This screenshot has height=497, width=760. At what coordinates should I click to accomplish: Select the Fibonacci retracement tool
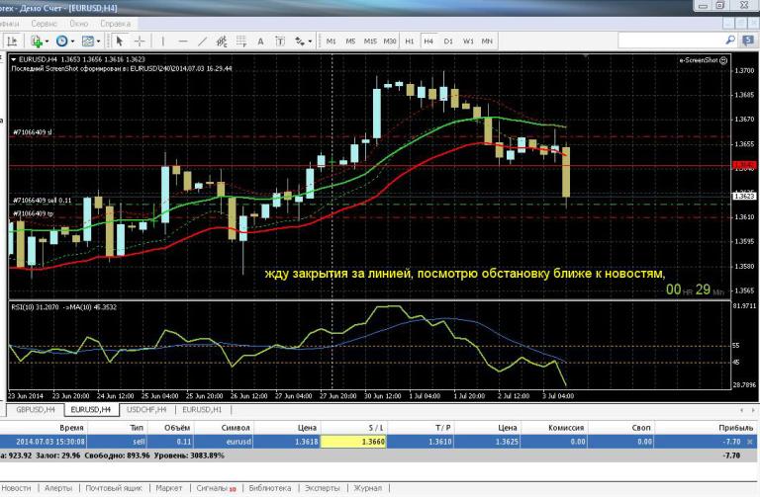tap(240, 41)
